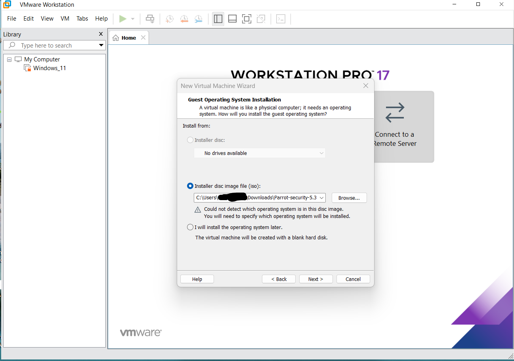Click the Guest Operating System Installation heading
Screen dimensions: 514x361
(235, 100)
